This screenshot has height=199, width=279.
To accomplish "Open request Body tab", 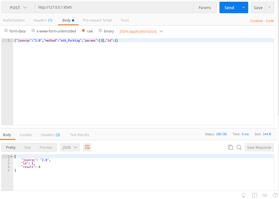I will click(x=68, y=20).
